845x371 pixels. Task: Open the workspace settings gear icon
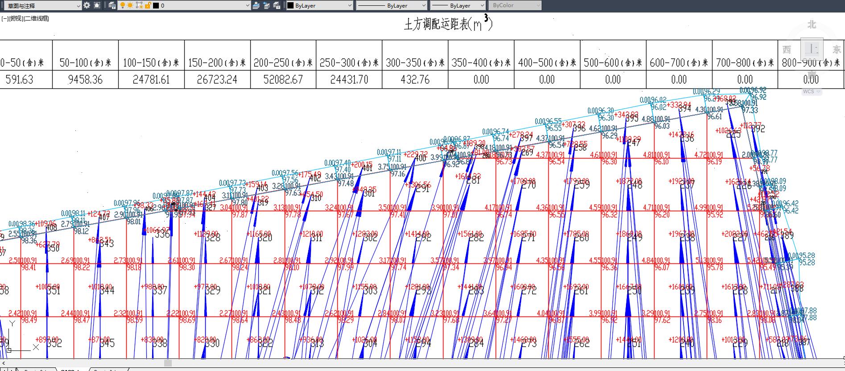[87, 5]
